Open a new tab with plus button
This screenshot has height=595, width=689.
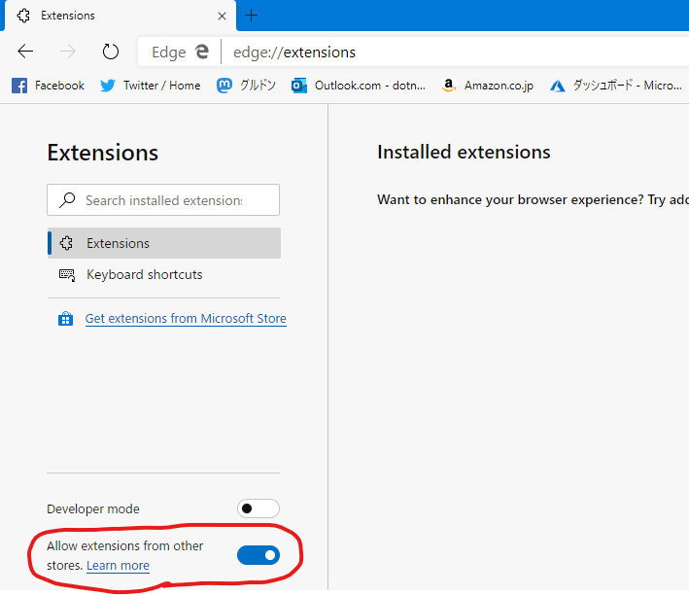pyautogui.click(x=251, y=16)
